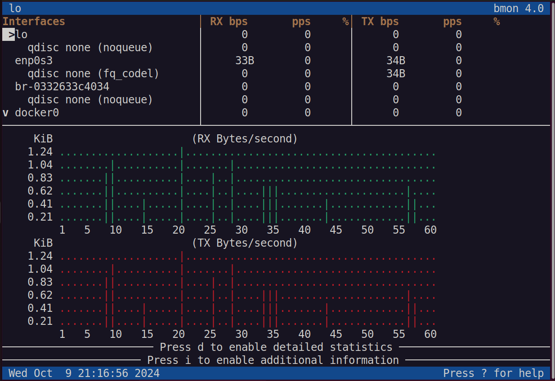Click the KiB axis label on TX graph
The image size is (555, 381).
click(x=43, y=243)
